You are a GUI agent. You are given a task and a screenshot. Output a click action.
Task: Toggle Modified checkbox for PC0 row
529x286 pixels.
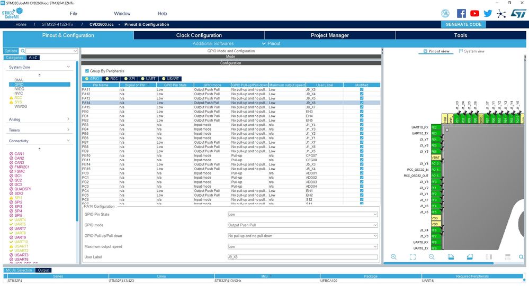point(362,173)
